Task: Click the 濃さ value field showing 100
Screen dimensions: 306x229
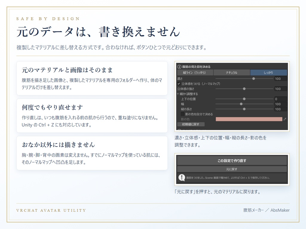Action: [281, 79]
